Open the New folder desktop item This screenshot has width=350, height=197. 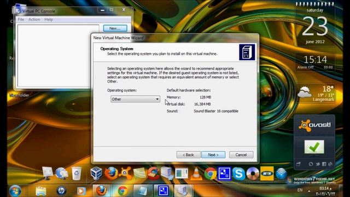coord(20,95)
